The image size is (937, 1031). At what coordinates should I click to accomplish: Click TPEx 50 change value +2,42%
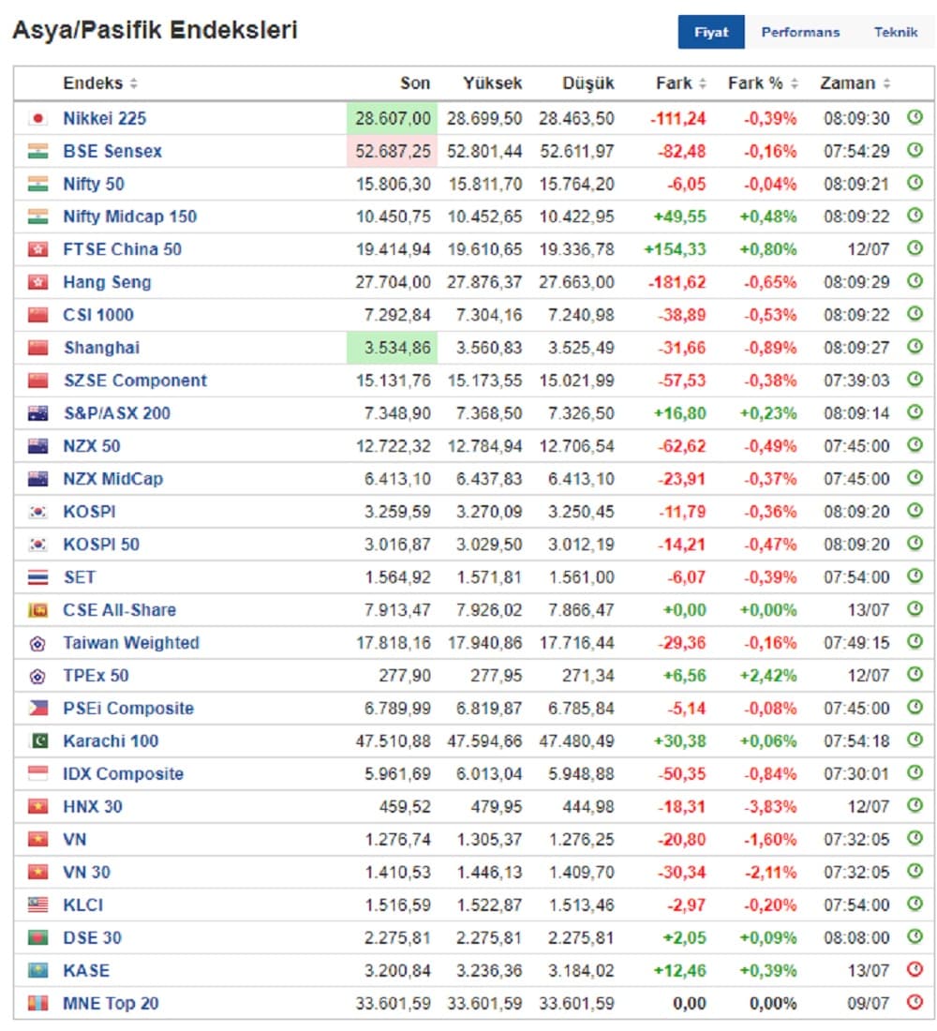[768, 675]
